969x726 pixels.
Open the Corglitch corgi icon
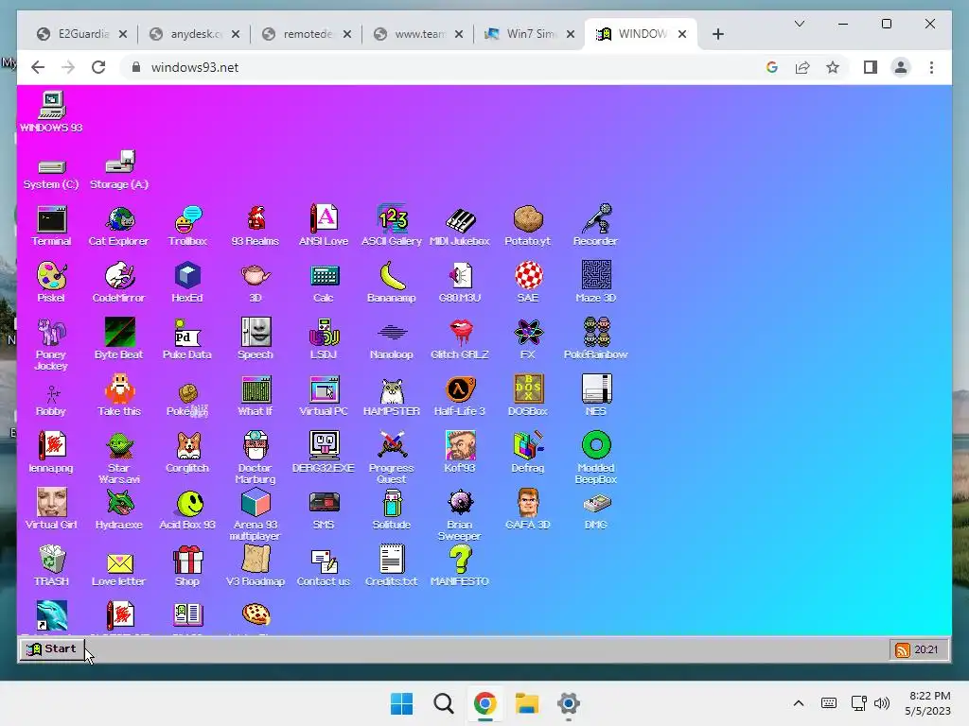click(x=187, y=453)
